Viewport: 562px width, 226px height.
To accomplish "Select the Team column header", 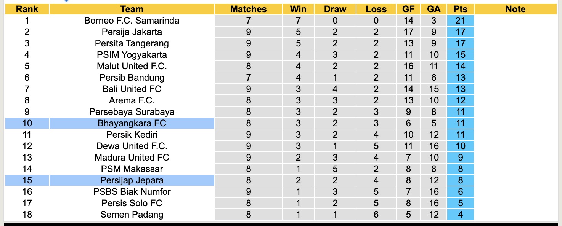I will click(x=132, y=9).
